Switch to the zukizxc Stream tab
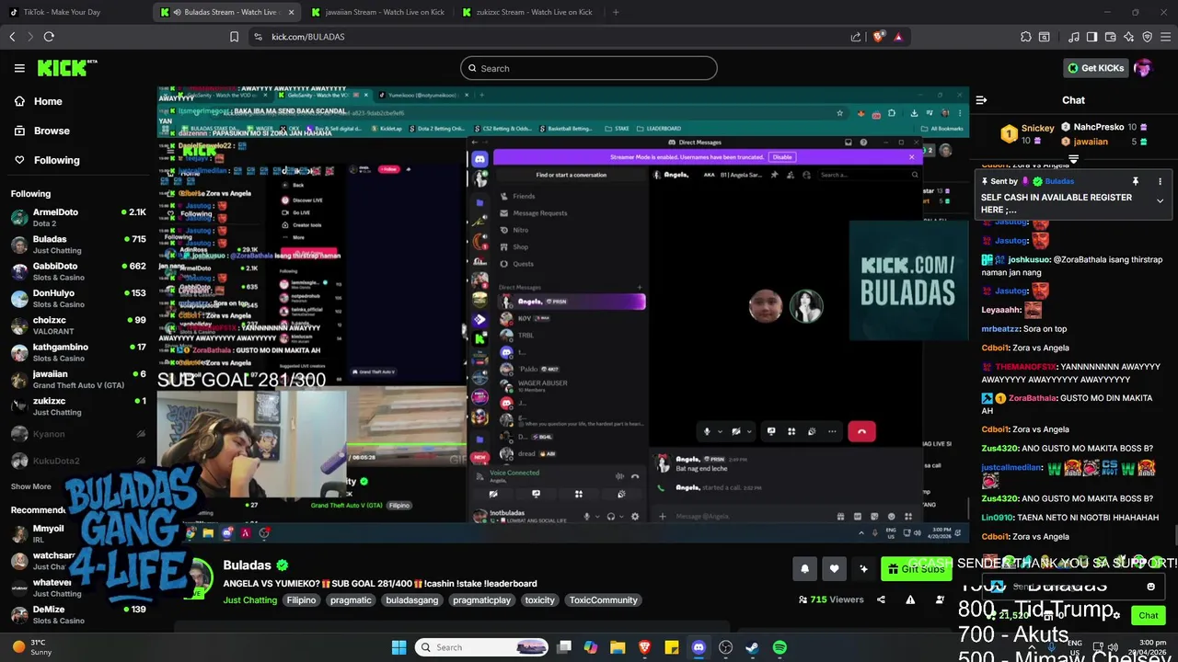This screenshot has width=1178, height=662. [x=528, y=12]
